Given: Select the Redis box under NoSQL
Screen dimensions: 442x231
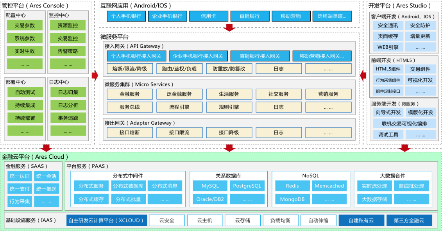Looking at the screenshot, I should point(292,186).
